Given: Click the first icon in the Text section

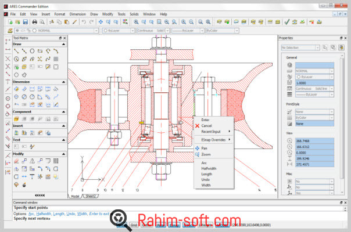Looking at the screenshot, I should click(16, 147).
